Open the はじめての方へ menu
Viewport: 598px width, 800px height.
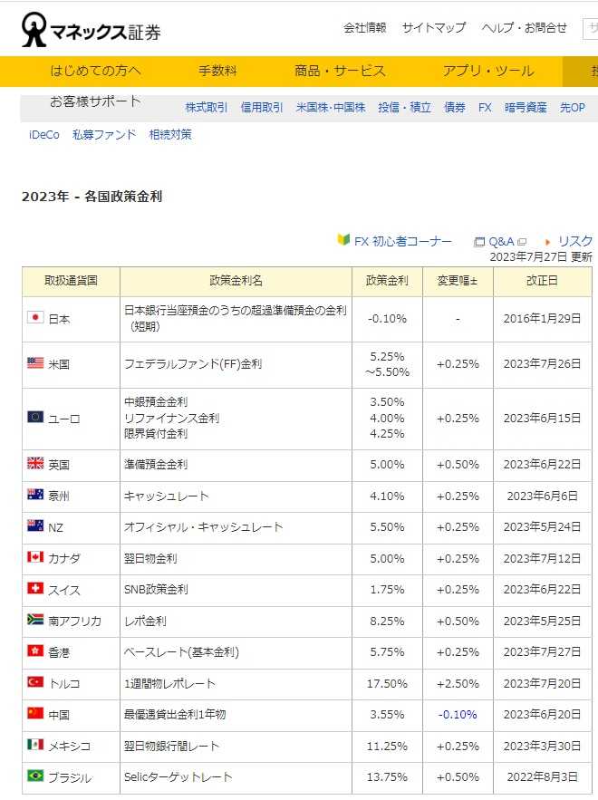[96, 71]
